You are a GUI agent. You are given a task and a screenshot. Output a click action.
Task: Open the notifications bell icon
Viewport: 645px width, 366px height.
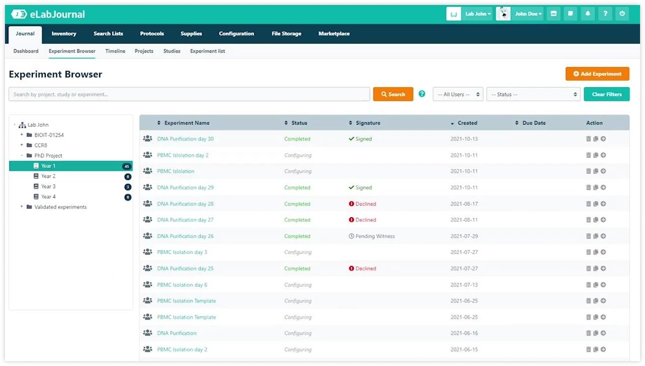click(x=587, y=13)
